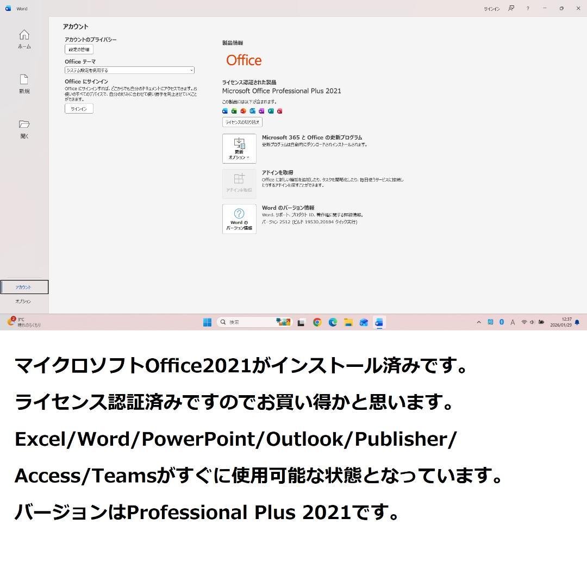Screen dimensions: 587x568
Task: Select the Publisher icon among included apps
Action: 270,111
